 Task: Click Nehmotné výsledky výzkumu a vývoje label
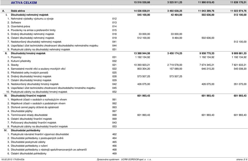[32, 19]
